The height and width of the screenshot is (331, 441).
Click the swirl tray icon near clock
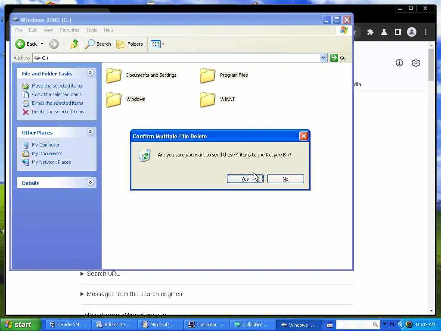point(409,325)
